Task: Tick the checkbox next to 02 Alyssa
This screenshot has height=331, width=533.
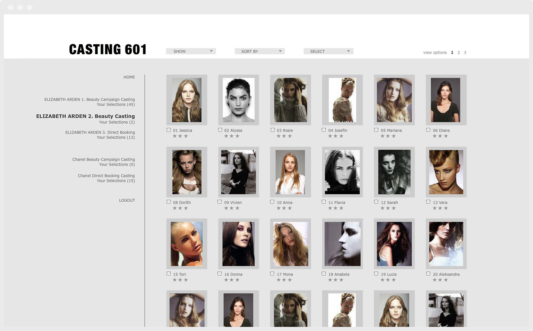Action: pyautogui.click(x=220, y=130)
